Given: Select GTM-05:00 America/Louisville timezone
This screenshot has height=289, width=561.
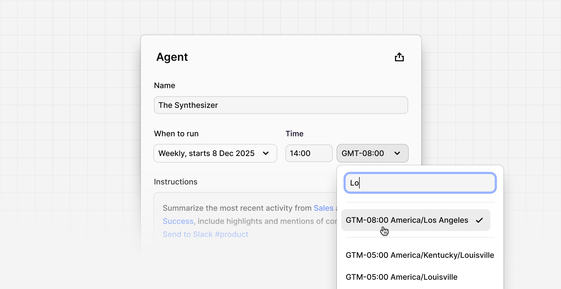Looking at the screenshot, I should [402, 277].
